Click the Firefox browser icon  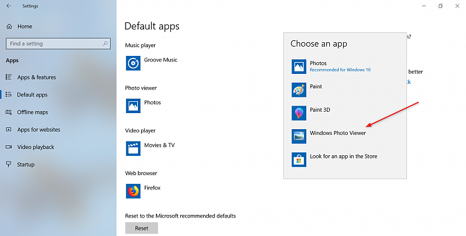click(133, 191)
